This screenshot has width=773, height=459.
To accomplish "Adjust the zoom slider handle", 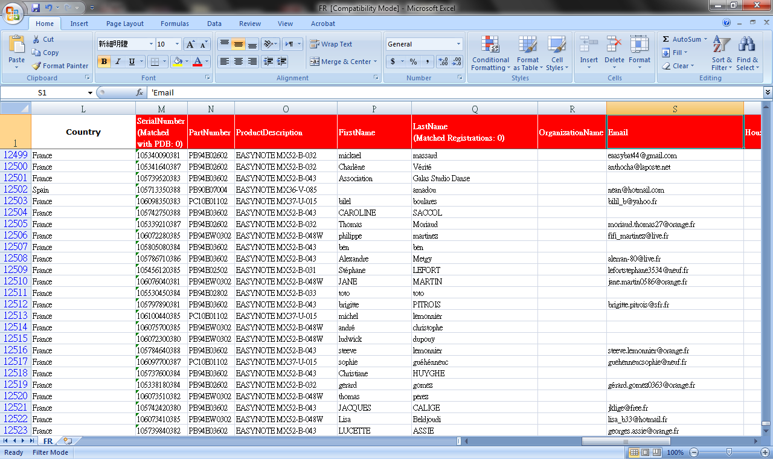I will coord(729,452).
